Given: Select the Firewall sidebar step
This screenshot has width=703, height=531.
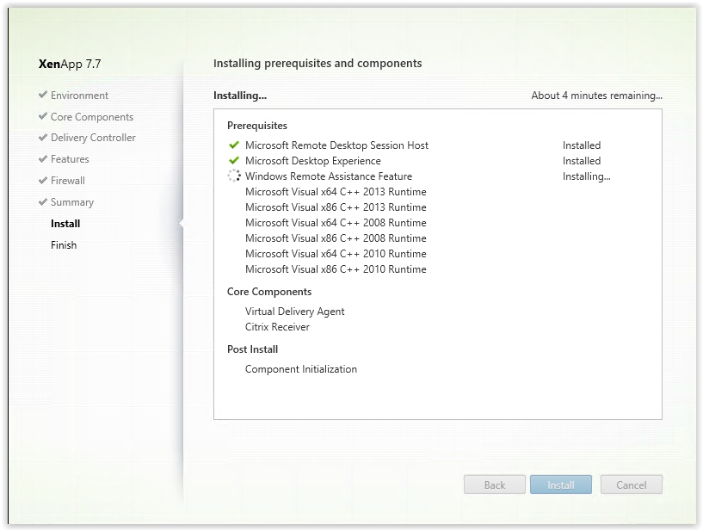Looking at the screenshot, I should coord(67,181).
